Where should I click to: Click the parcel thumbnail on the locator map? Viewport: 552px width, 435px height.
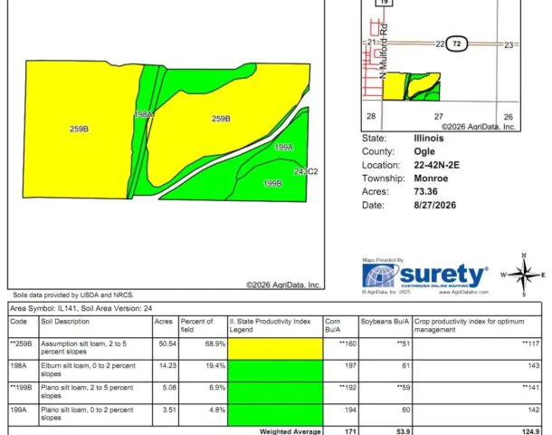click(411, 86)
